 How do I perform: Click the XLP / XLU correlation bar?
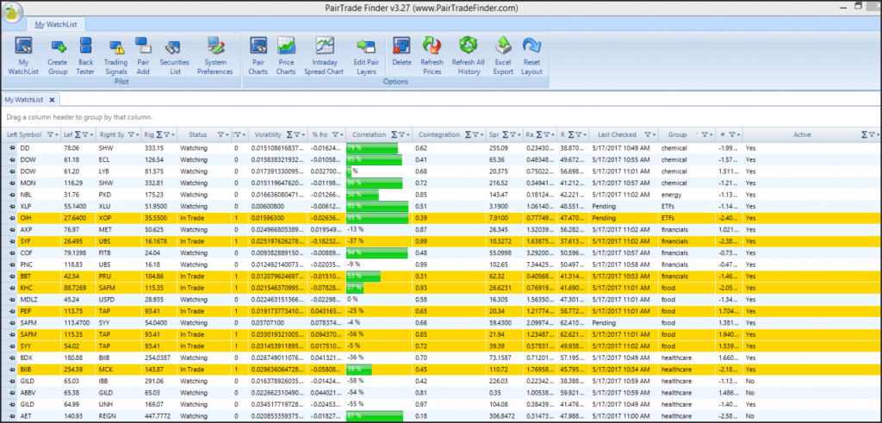tap(376, 207)
